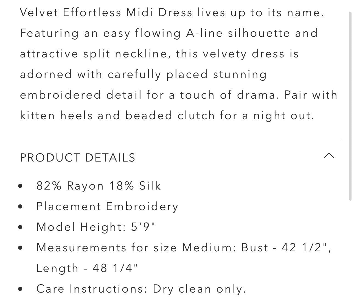Click the bullet beside 82% Rayon 18% Silk
This screenshot has height=300, width=354.
pos(20,186)
